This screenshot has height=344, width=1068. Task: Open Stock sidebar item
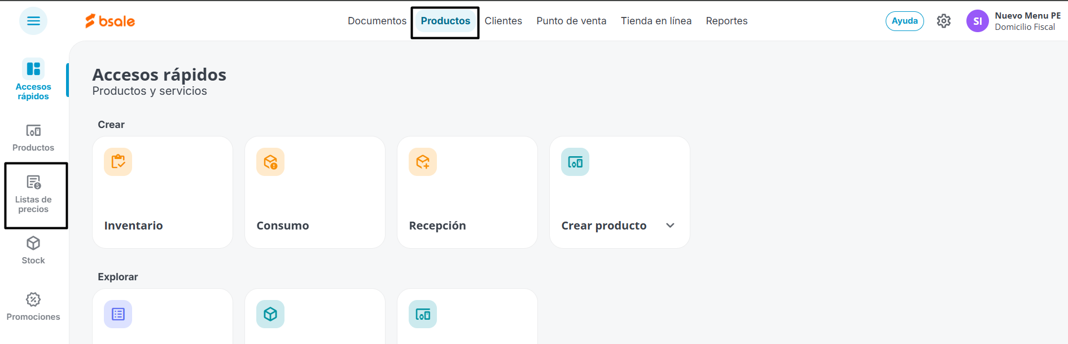click(33, 250)
